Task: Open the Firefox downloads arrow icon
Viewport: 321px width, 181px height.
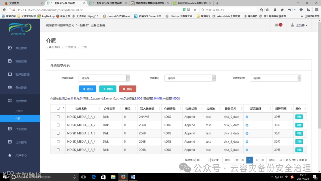Action: pyautogui.click(x=275, y=10)
